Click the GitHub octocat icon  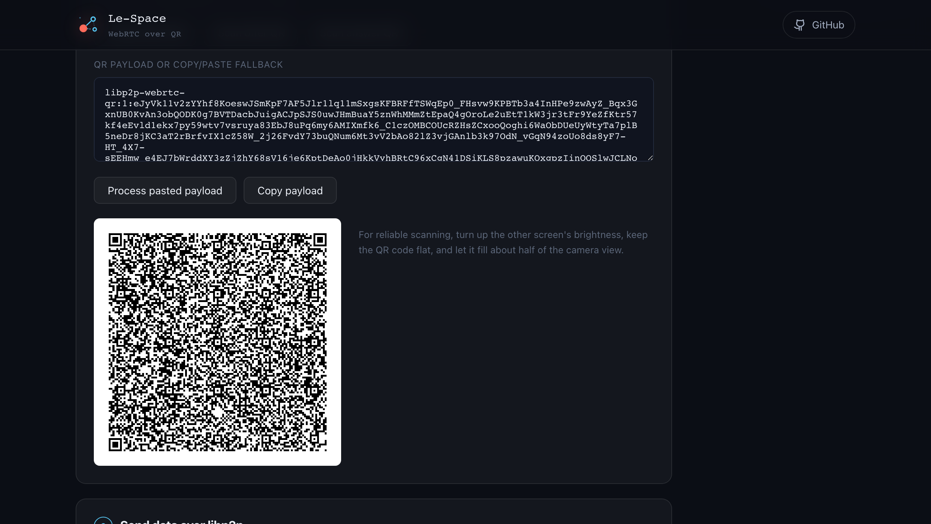point(799,25)
